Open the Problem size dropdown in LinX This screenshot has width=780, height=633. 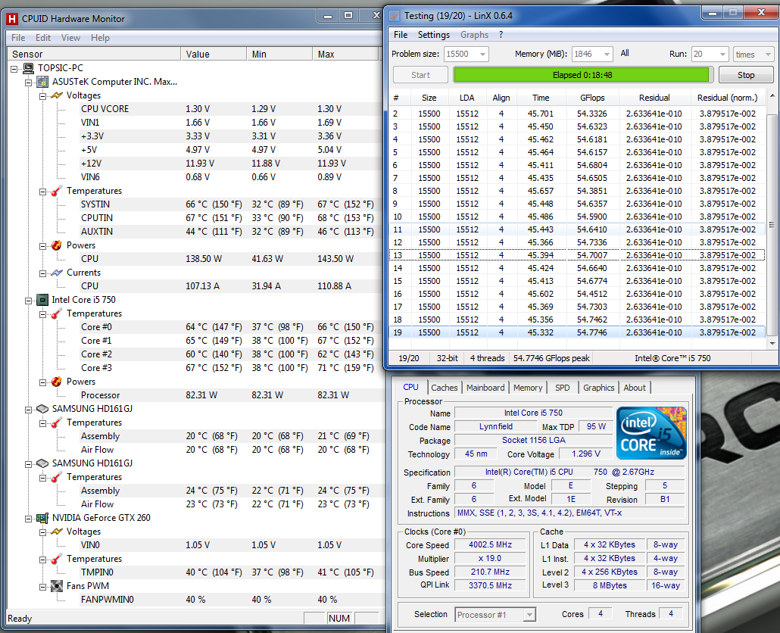(x=482, y=55)
